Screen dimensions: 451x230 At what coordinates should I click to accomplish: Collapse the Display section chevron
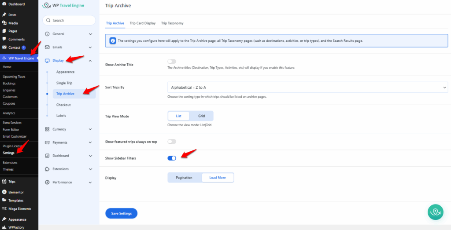pos(90,61)
